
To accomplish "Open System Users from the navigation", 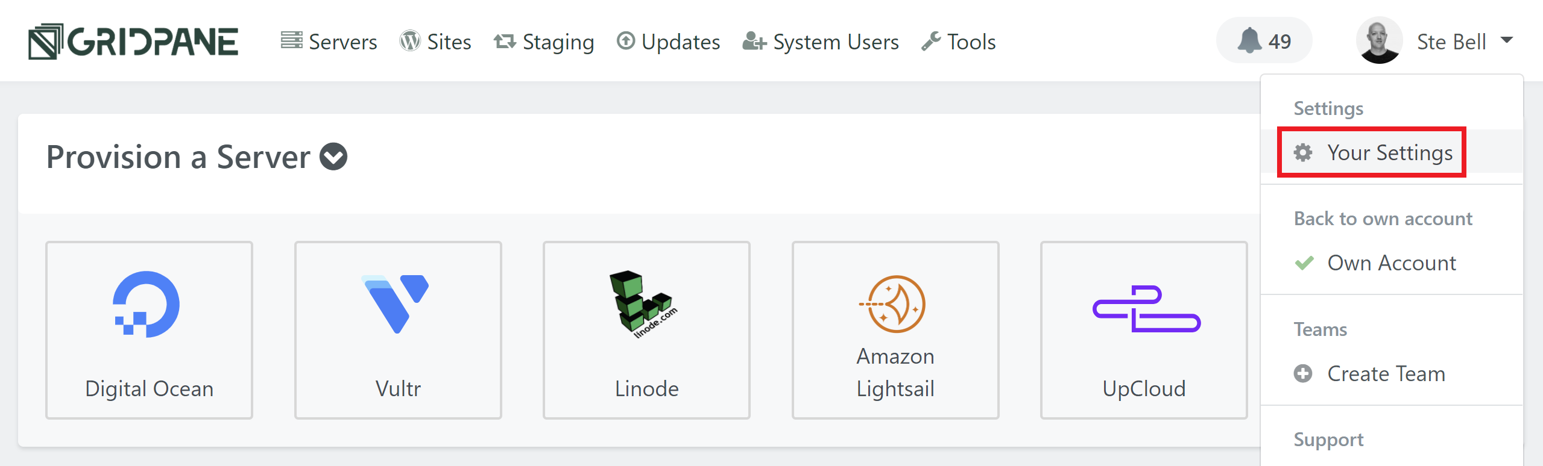I will [x=821, y=42].
